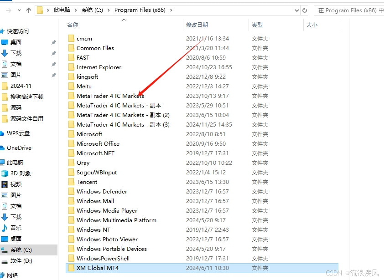Image resolution: width=384 pixels, height=280 pixels.
Task: Select 软件 (D:) drive in sidebar
Action: click(21, 261)
